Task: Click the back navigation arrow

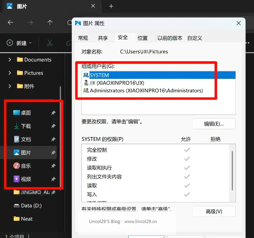Action: [10, 23]
